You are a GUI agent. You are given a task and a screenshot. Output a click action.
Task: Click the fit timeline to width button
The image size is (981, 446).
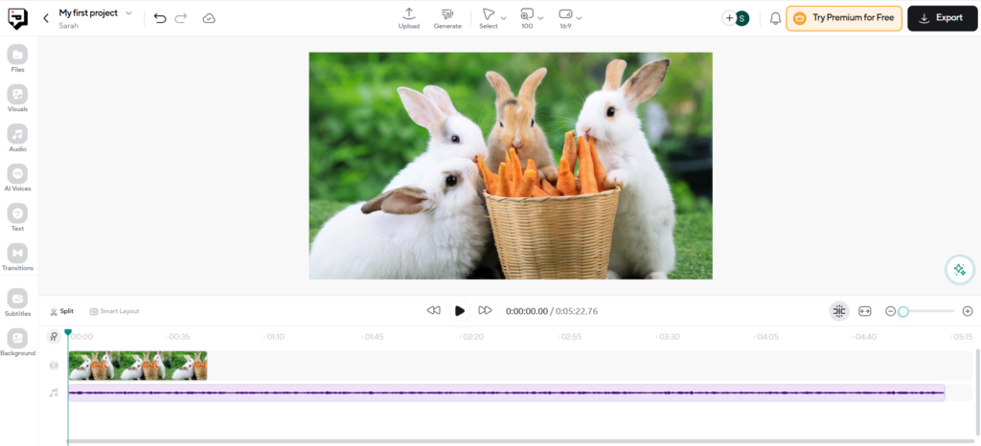click(865, 311)
